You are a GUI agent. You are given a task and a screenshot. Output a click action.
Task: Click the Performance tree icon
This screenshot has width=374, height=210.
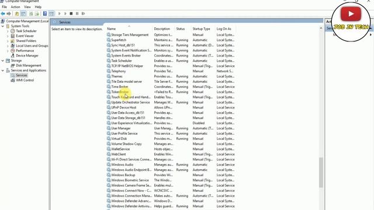coord(13,51)
